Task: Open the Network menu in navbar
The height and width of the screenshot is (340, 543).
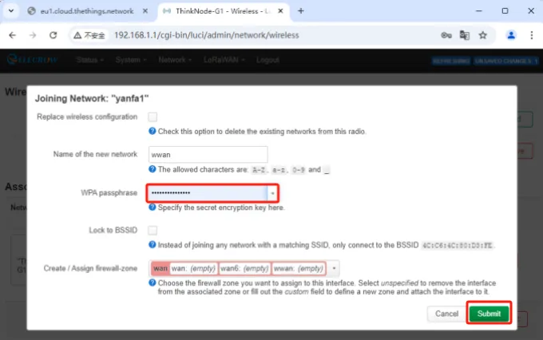Action: point(174,61)
